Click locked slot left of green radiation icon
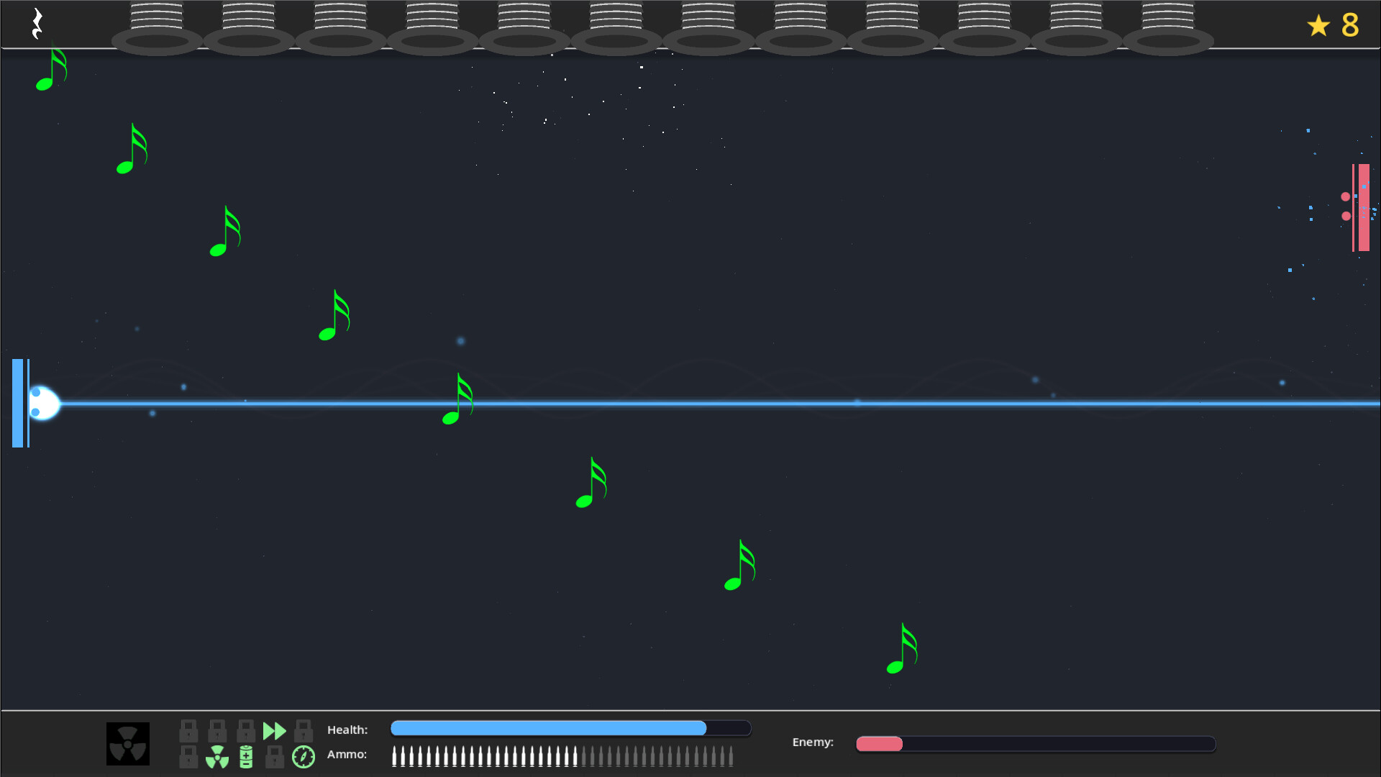Viewport: 1381px width, 777px height. pos(188,757)
